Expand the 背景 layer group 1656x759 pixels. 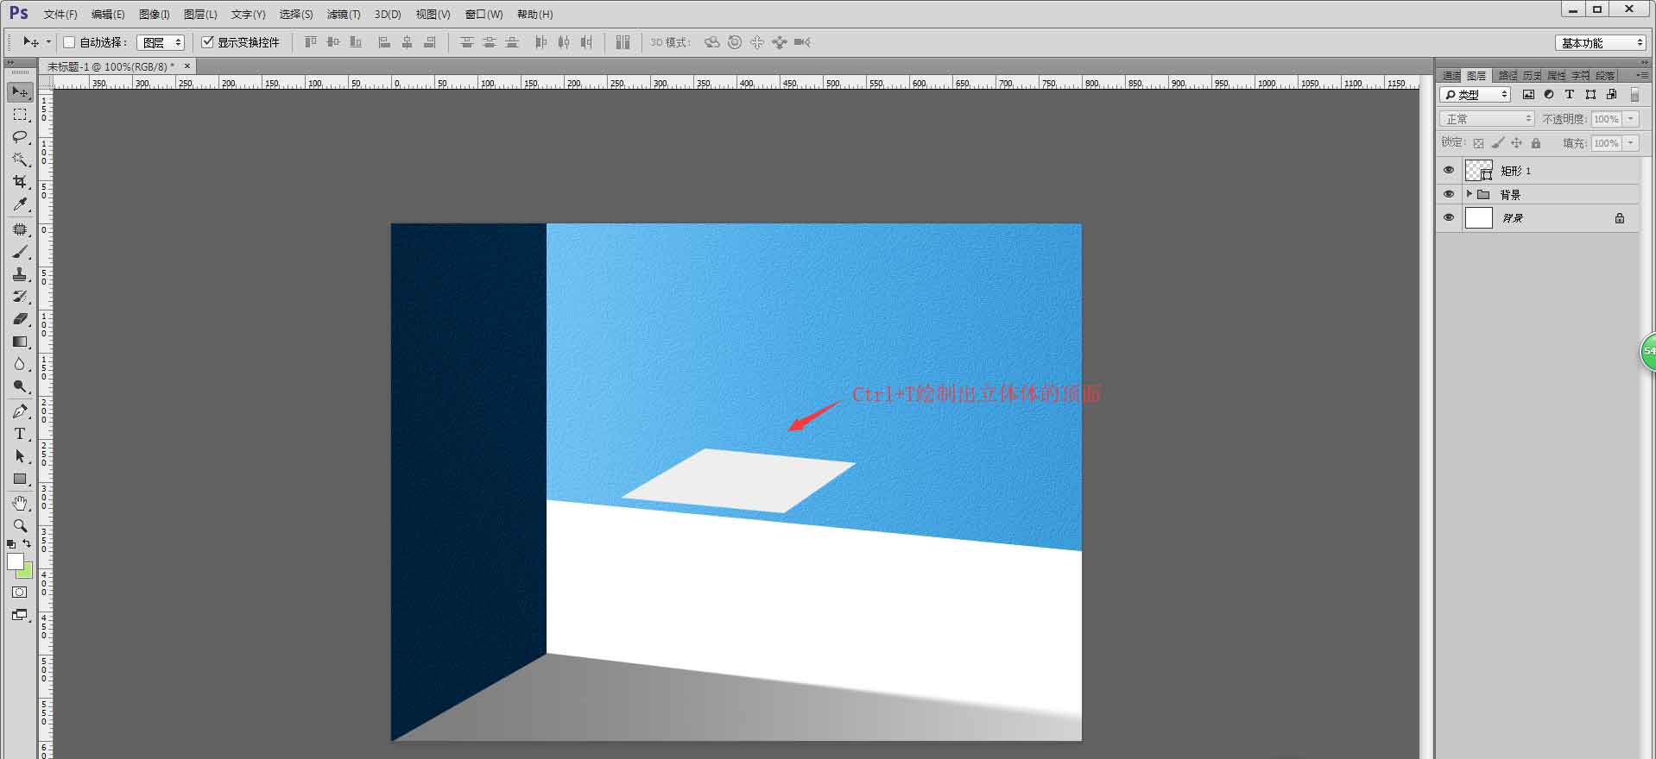pos(1469,194)
